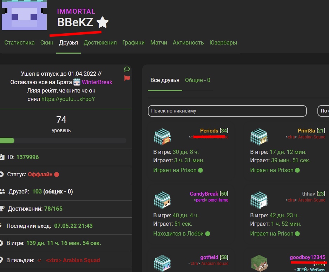Click the level 74 progress bar
Screen dimensions: 329x272
[x=63, y=141]
